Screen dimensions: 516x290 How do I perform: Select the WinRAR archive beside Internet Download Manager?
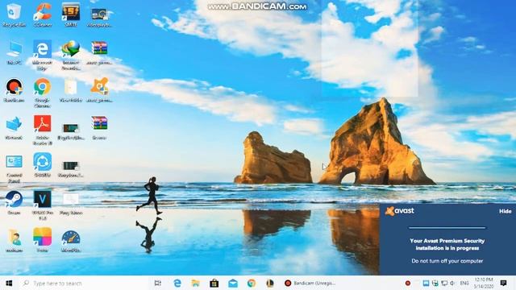[99, 52]
